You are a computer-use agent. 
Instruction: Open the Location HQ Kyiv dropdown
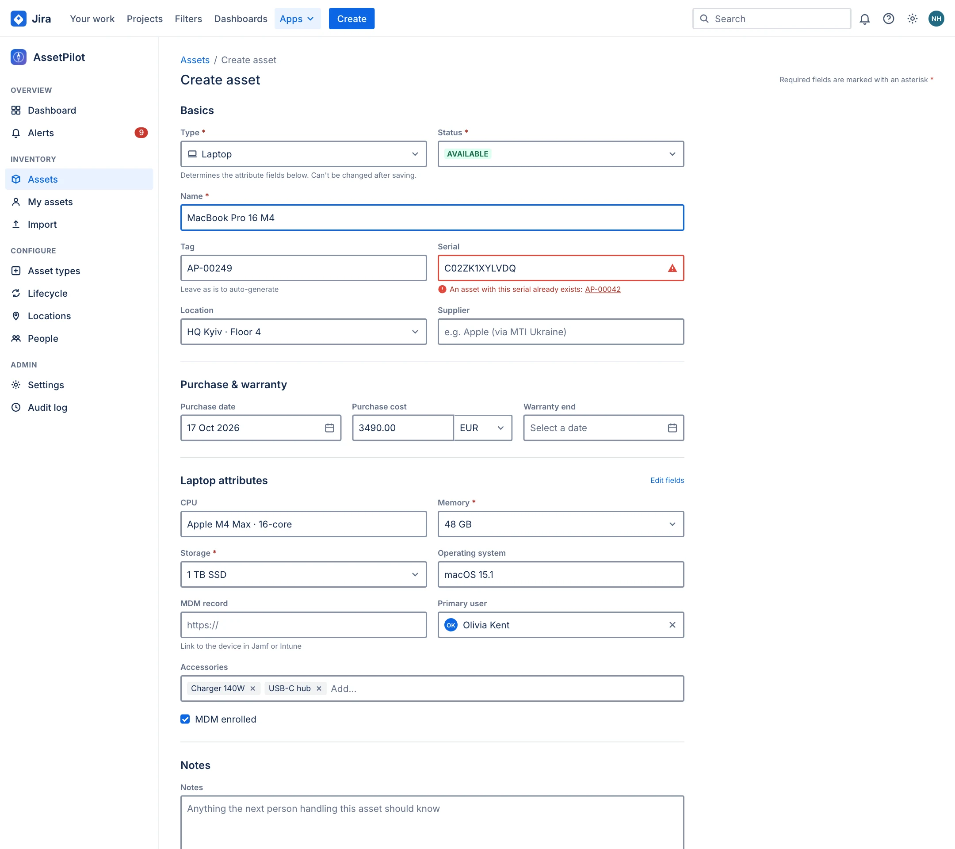(303, 332)
